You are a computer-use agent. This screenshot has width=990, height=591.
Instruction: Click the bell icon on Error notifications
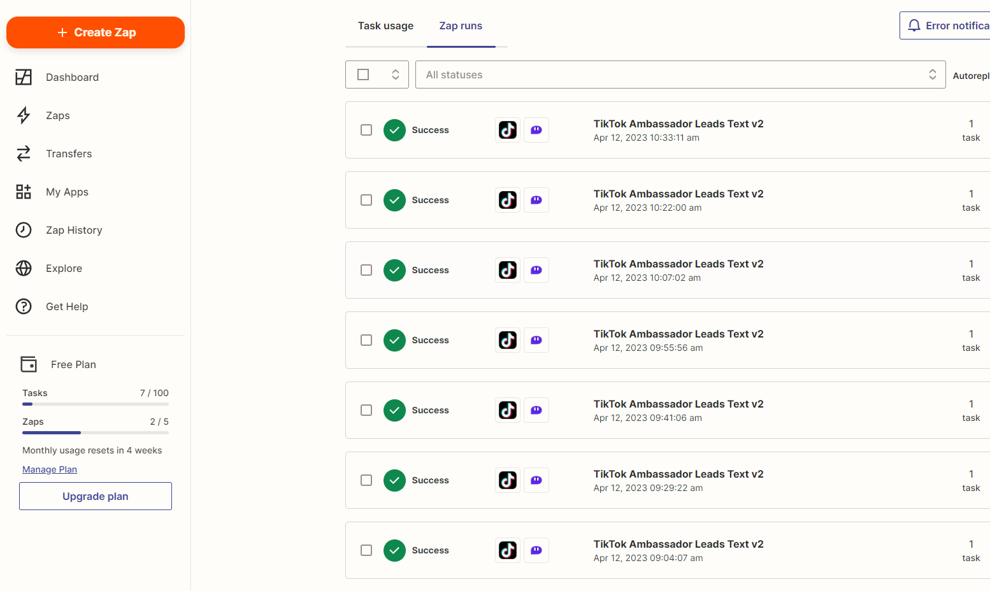click(914, 25)
